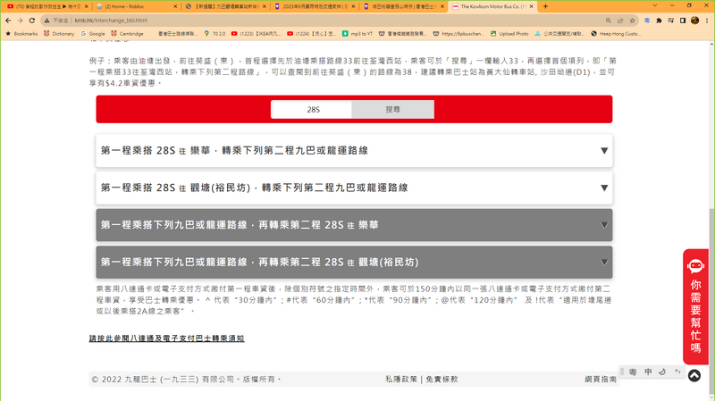Close the Kowloon Motor Bus tab
The width and height of the screenshot is (715, 401).
click(x=531, y=6)
